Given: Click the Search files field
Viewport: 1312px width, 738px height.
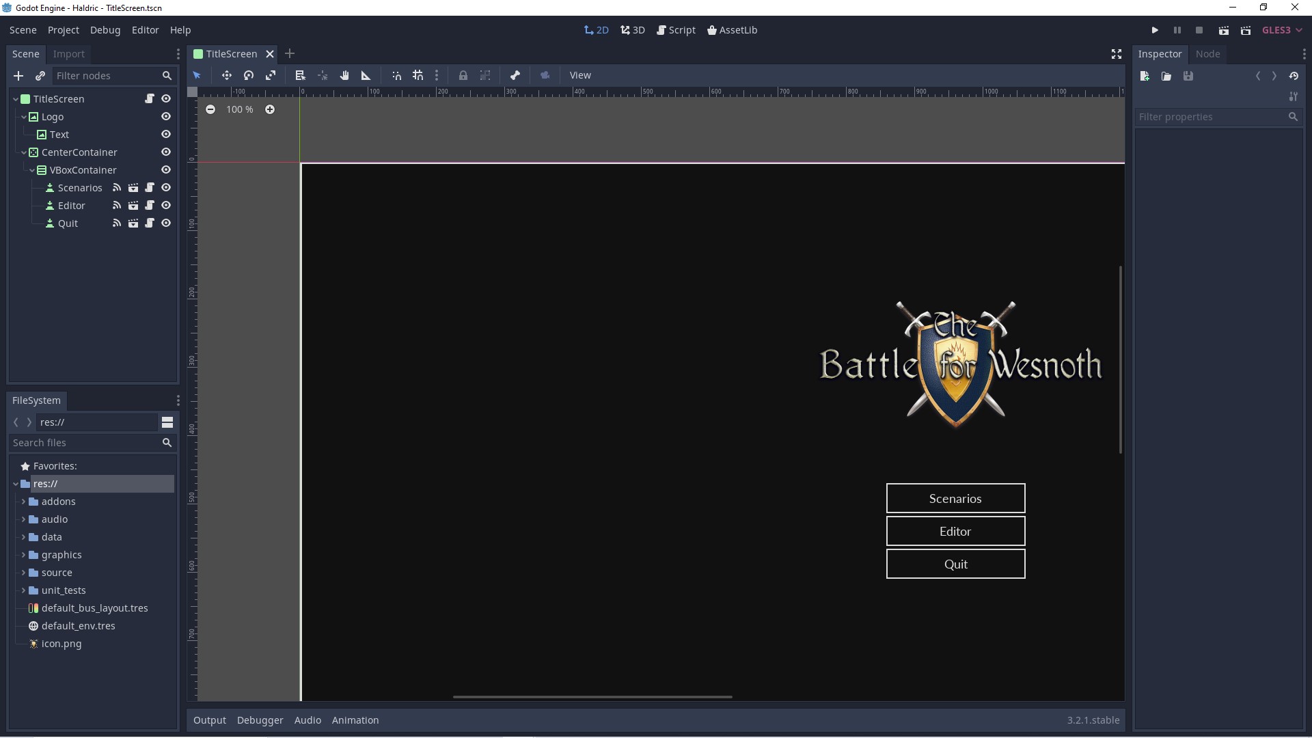Looking at the screenshot, I should point(92,443).
